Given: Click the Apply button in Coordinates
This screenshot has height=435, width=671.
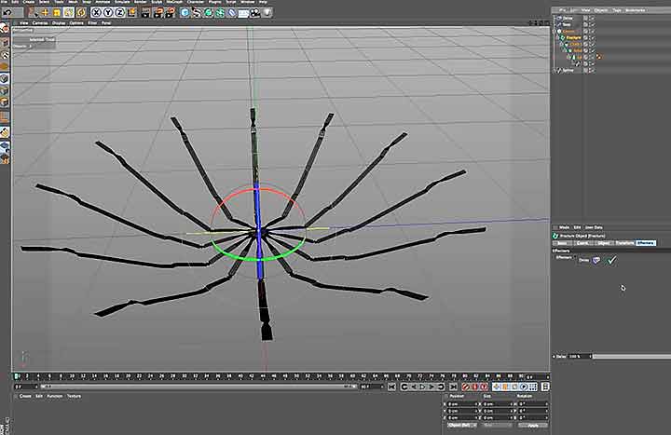Looking at the screenshot, I should (533, 426).
